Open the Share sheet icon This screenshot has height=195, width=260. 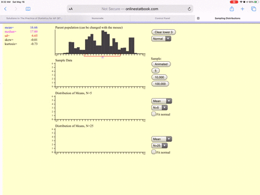232,9
